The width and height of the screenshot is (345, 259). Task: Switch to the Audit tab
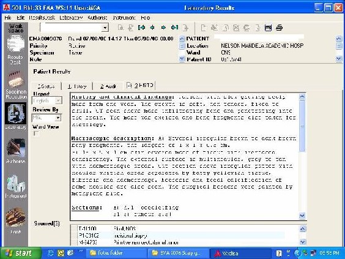pyautogui.click(x=108, y=86)
